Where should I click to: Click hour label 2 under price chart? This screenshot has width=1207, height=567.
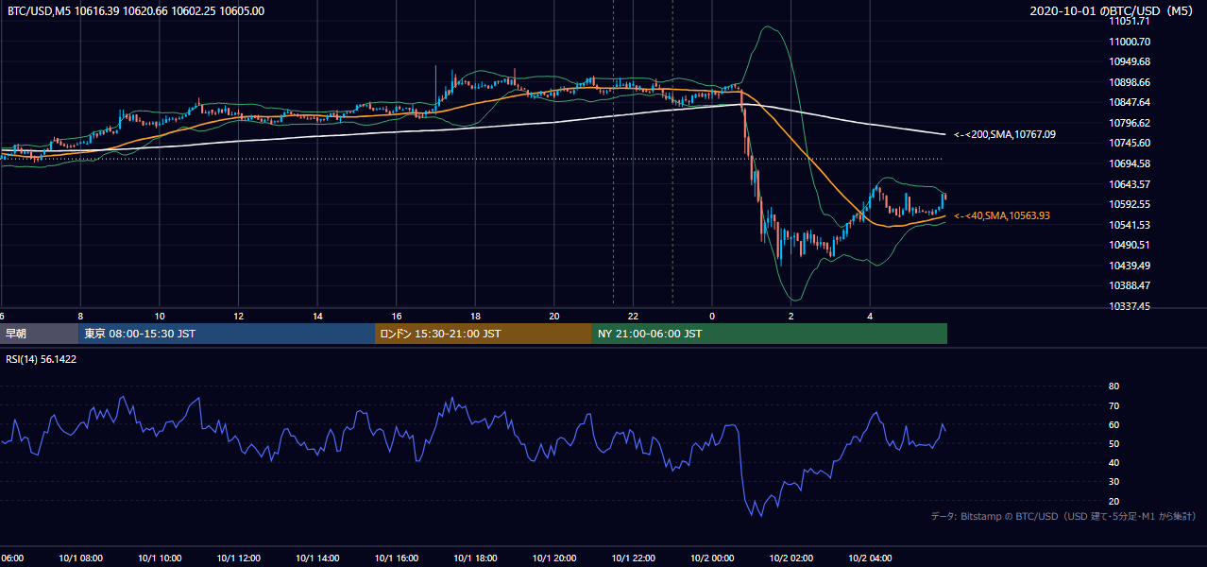click(x=791, y=316)
